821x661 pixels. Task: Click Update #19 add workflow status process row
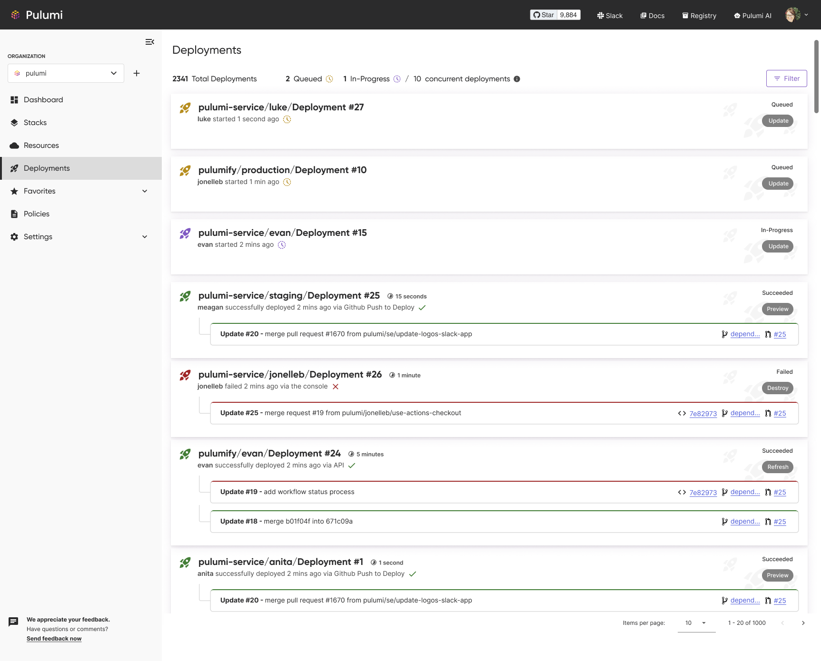pyautogui.click(x=504, y=492)
